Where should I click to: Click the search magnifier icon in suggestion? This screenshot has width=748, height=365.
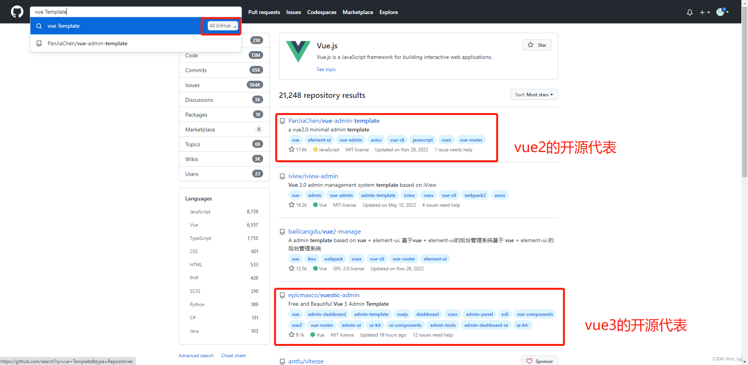[x=39, y=26]
